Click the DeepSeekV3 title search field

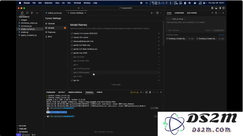click(x=125, y=8)
